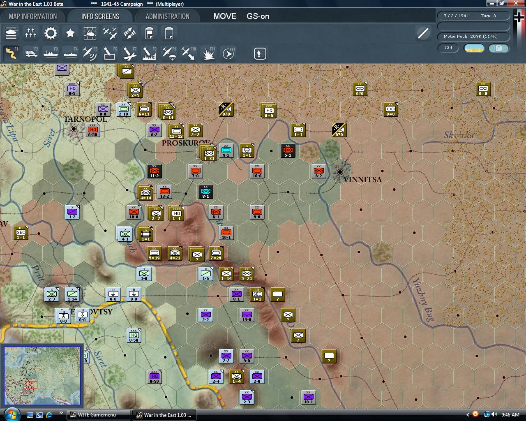Select Rail Movement mode (F2) icon
The image size is (526, 421).
click(x=31, y=53)
